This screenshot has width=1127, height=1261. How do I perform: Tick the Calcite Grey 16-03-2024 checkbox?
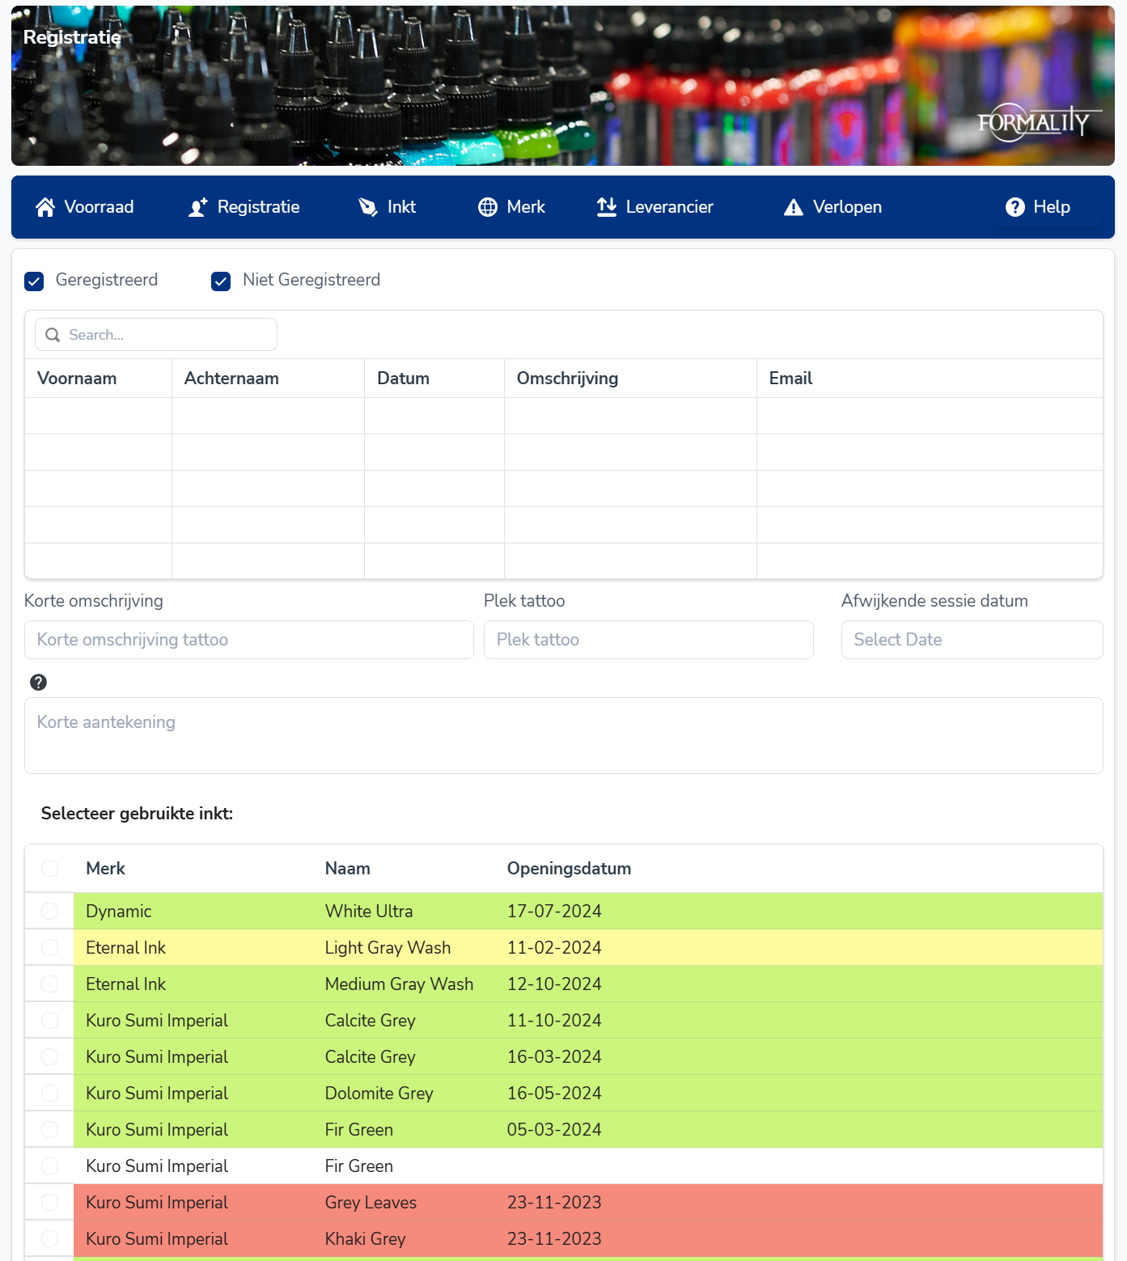50,1056
